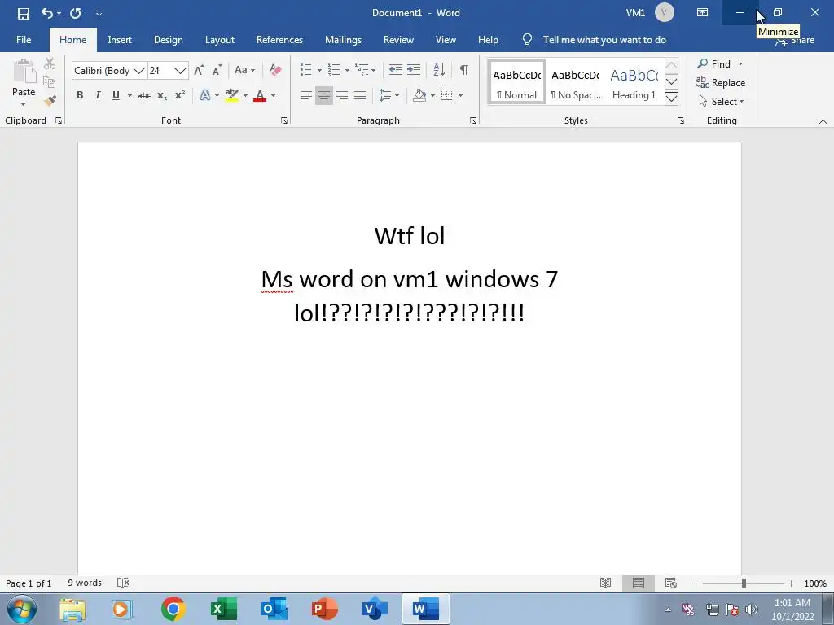834x625 pixels.
Task: Open the Borders dropdown arrow
Action: [461, 96]
